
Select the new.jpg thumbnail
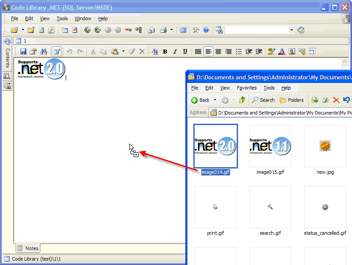pos(325,146)
